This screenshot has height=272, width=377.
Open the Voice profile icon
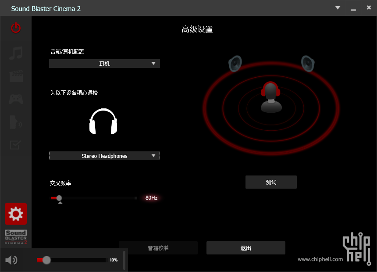point(16,122)
